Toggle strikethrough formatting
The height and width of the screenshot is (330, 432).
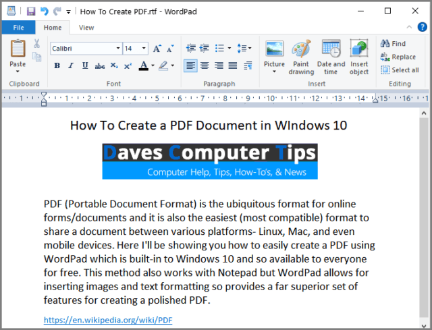(x=99, y=65)
